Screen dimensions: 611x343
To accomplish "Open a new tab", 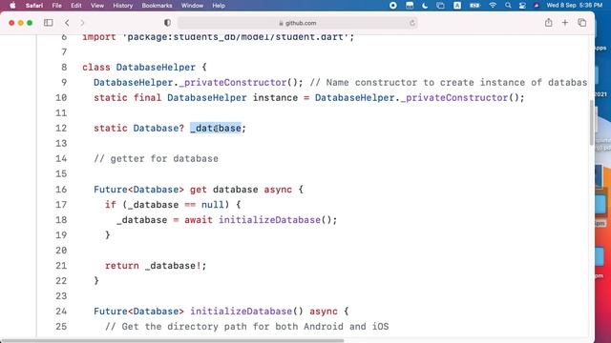I will tap(565, 23).
